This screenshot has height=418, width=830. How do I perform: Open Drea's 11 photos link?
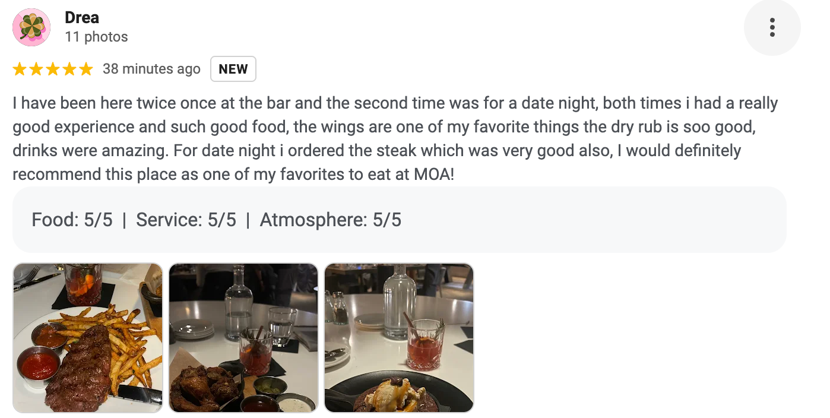point(96,36)
